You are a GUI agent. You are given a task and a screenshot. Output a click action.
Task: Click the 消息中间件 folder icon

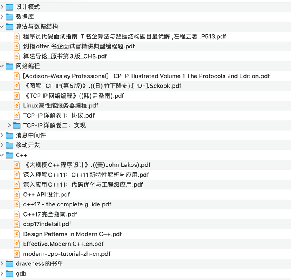pos(9,135)
